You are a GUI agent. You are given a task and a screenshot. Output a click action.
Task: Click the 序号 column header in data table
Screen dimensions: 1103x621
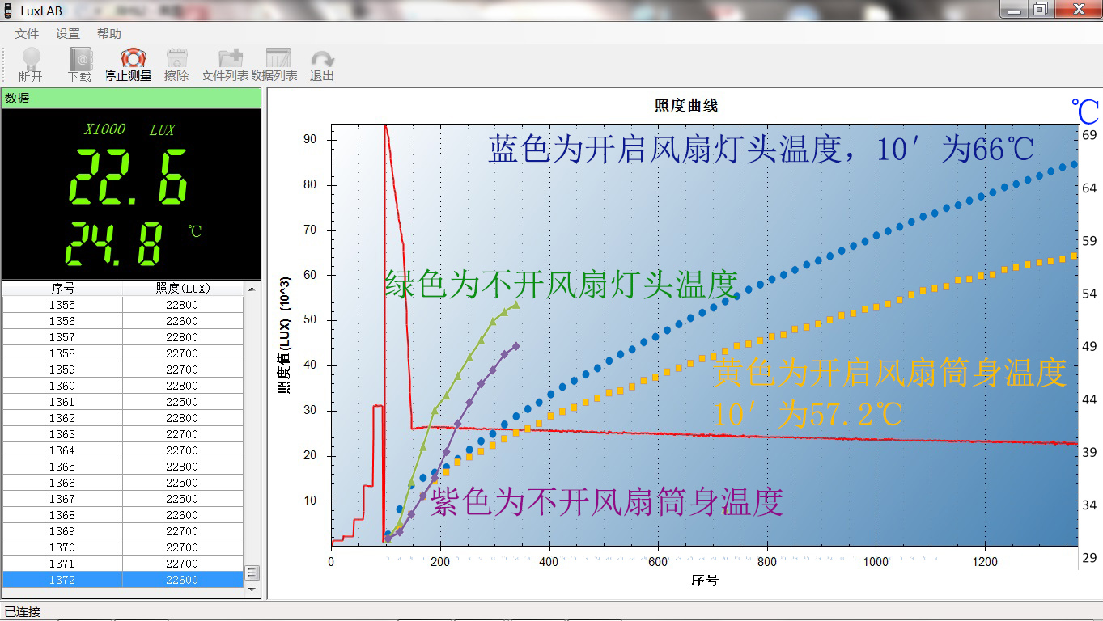click(62, 288)
